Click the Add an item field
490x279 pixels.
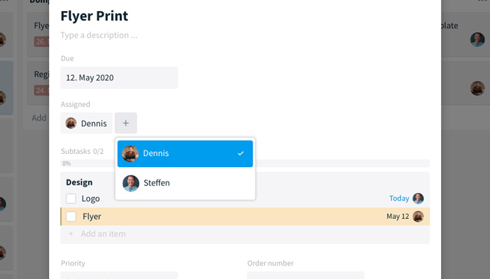[245, 234]
